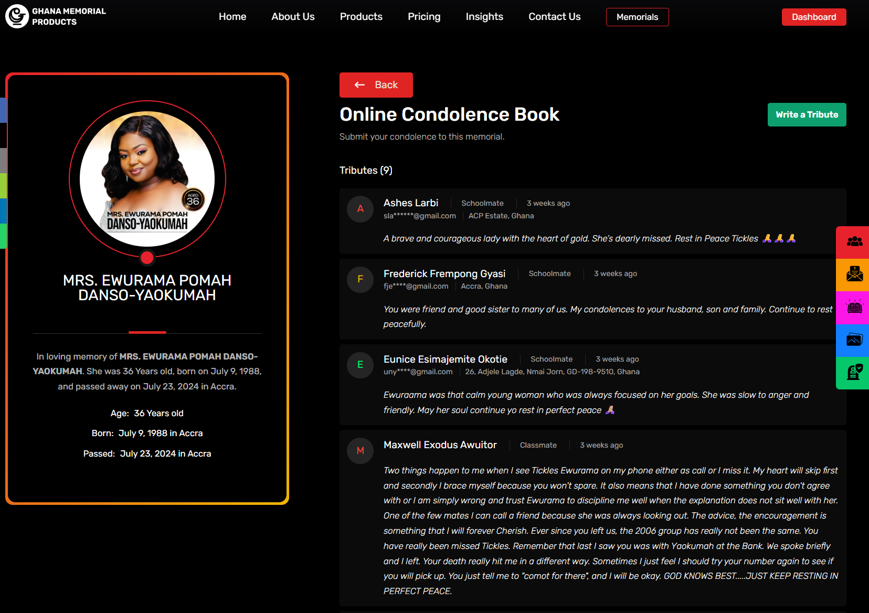Open the Products menu item
Image resolution: width=869 pixels, height=613 pixels.
361,17
